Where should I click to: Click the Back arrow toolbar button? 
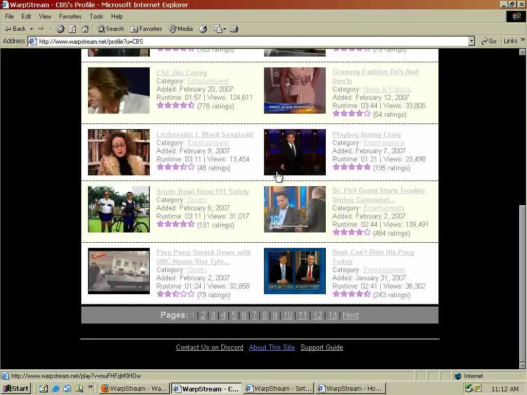tap(15, 29)
